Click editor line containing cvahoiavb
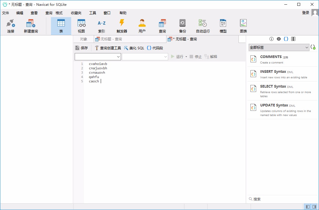 pos(98,64)
